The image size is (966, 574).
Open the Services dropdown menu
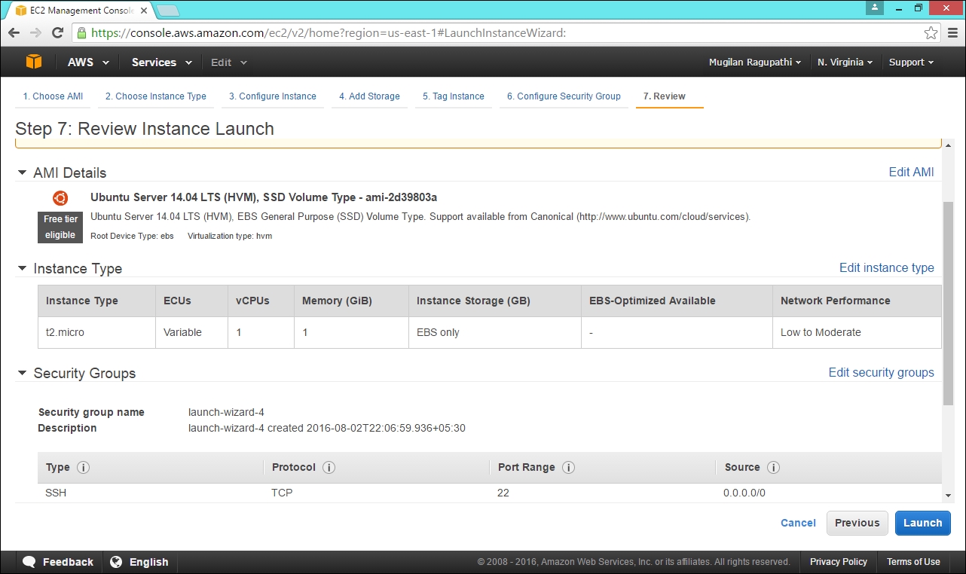[x=161, y=63]
